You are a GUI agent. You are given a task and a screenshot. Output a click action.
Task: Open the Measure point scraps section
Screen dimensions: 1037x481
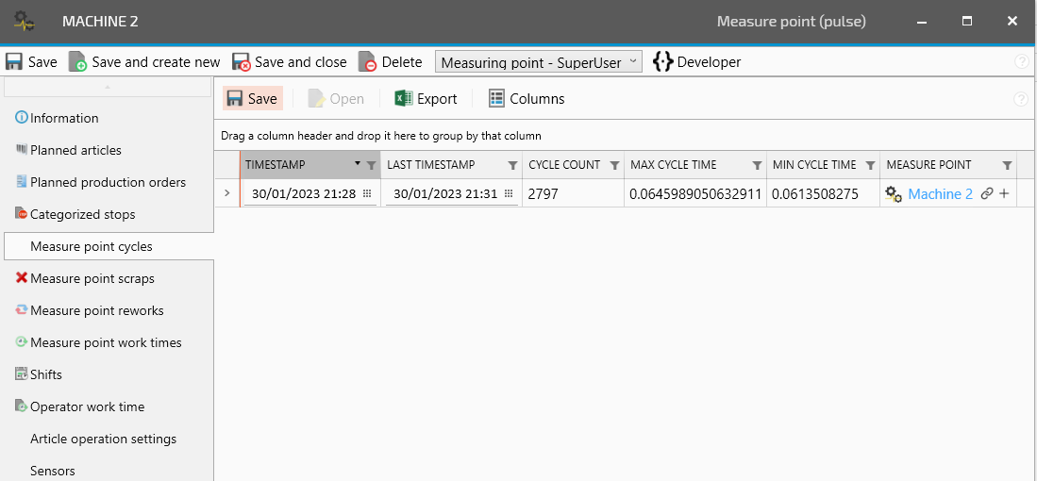(x=92, y=278)
